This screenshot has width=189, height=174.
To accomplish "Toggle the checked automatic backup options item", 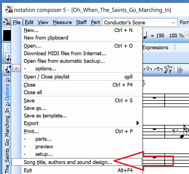I will click(x=16, y=69).
